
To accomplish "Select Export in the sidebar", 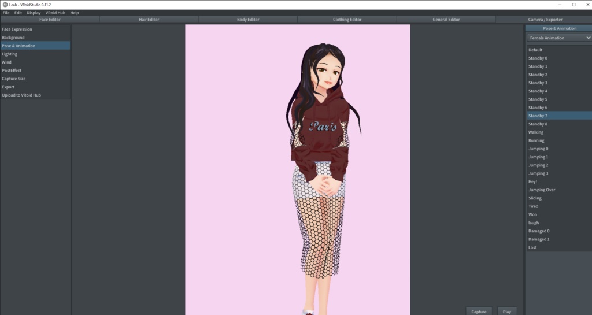I will 35,87.
